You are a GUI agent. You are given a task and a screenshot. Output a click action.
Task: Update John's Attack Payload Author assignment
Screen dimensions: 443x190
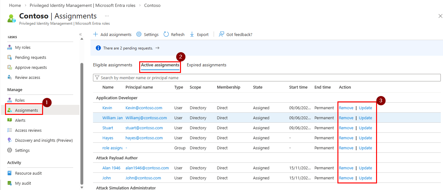tap(365, 178)
